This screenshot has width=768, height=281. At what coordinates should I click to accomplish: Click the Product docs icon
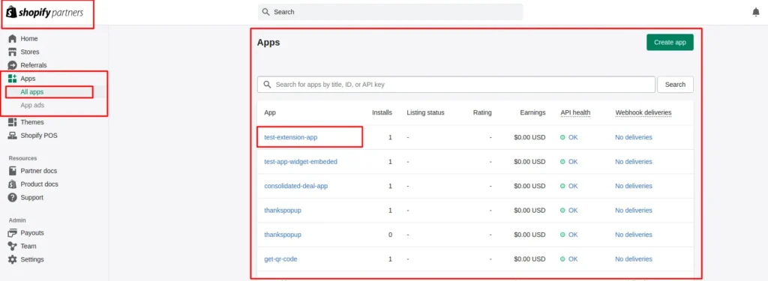pyautogui.click(x=13, y=184)
